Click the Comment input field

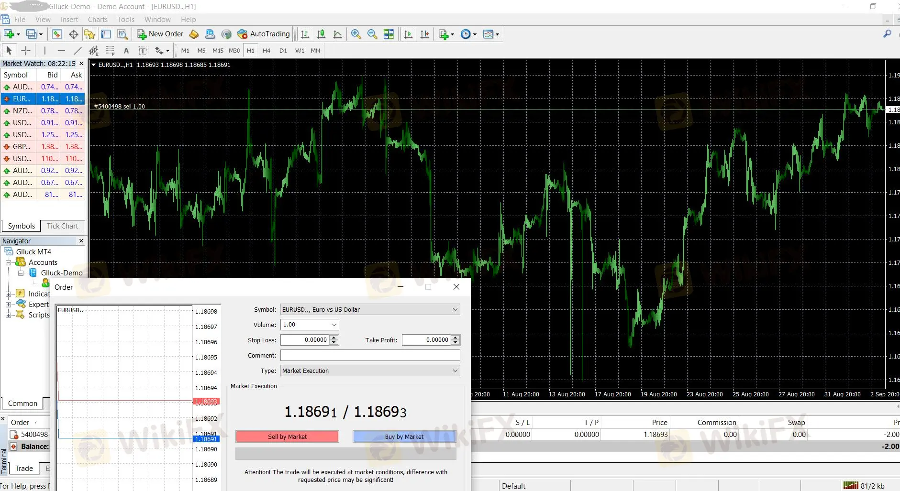coord(370,355)
